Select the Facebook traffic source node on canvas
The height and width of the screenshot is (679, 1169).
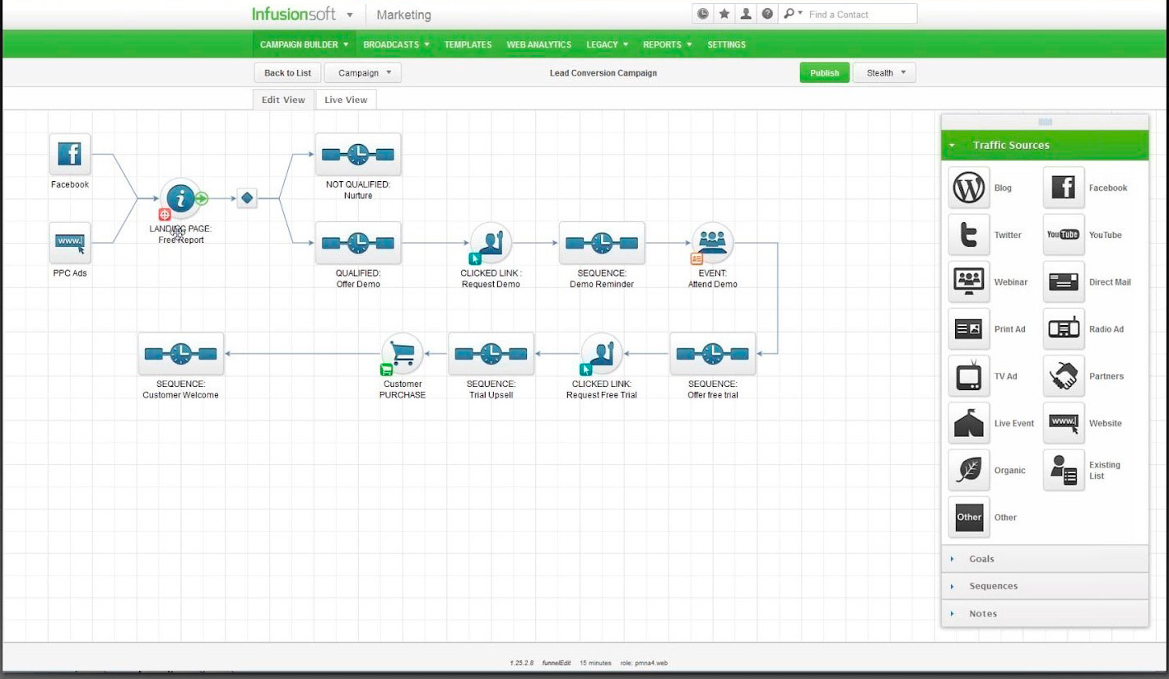pos(70,155)
